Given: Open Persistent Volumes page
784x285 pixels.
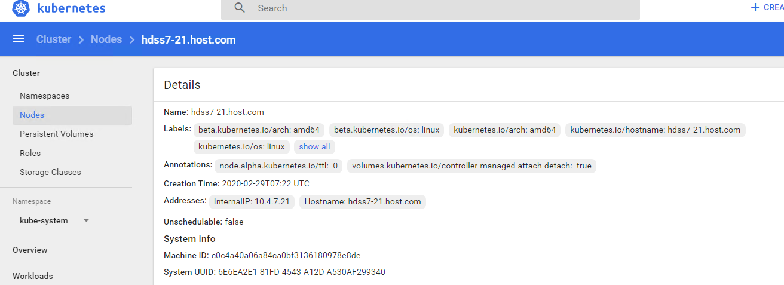Looking at the screenshot, I should [x=56, y=134].
